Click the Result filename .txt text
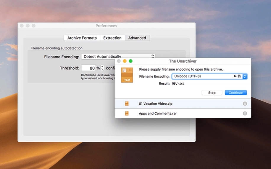The height and width of the screenshot is (169, 271). (178, 83)
